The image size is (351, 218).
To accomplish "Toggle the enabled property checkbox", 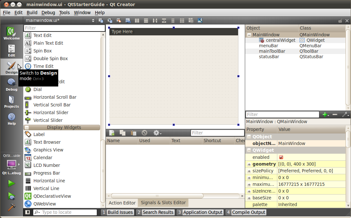I will (x=281, y=157).
